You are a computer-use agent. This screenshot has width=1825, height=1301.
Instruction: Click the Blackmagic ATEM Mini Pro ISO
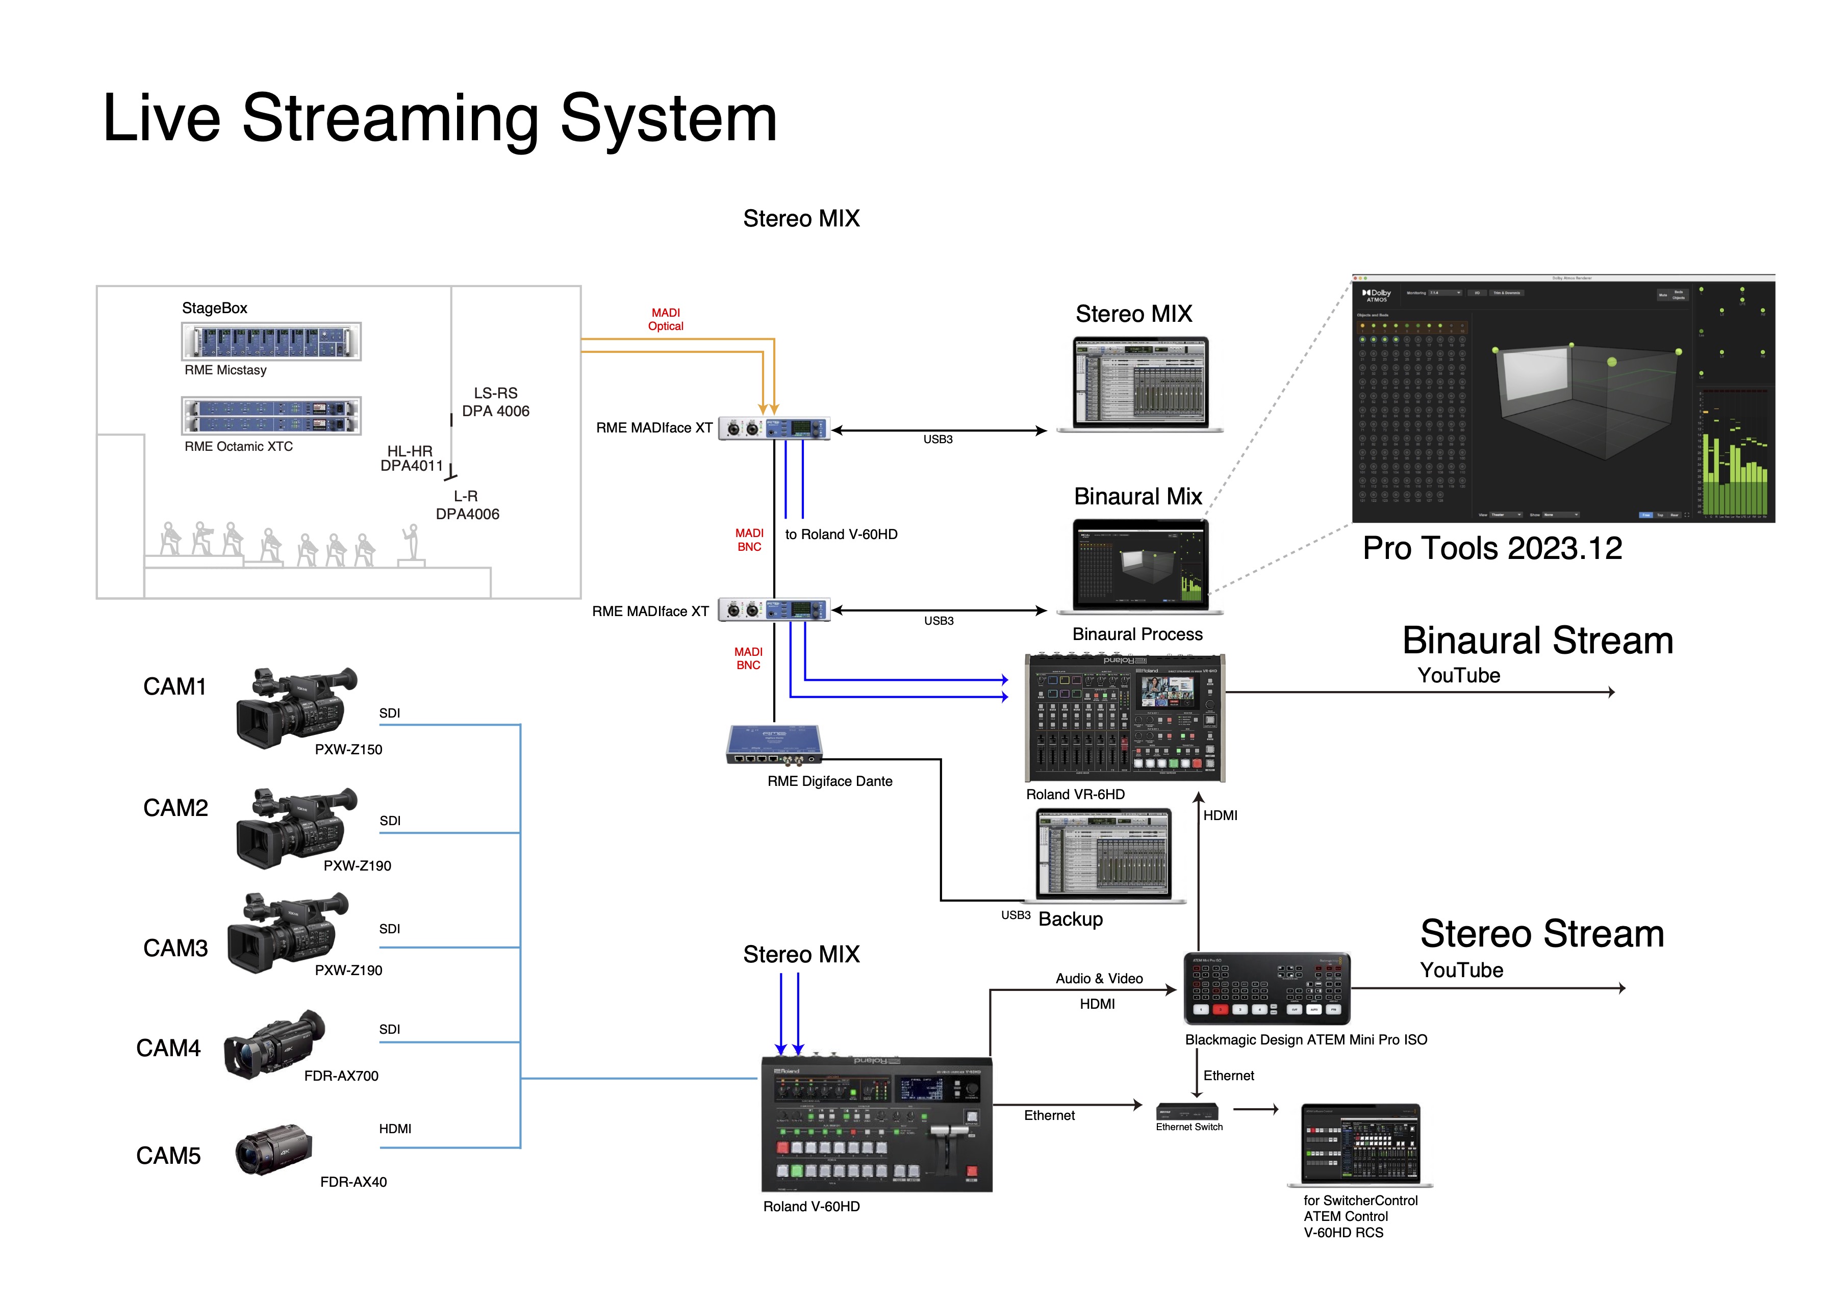point(1266,988)
